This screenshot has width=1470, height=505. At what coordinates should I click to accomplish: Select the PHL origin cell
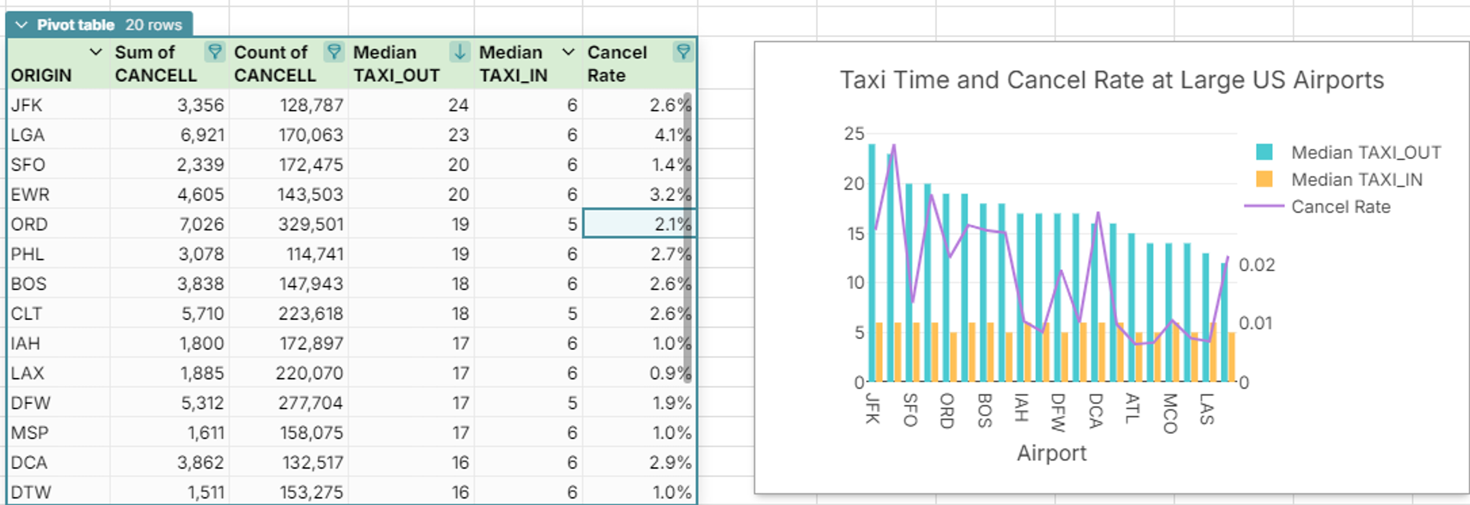tap(58, 254)
